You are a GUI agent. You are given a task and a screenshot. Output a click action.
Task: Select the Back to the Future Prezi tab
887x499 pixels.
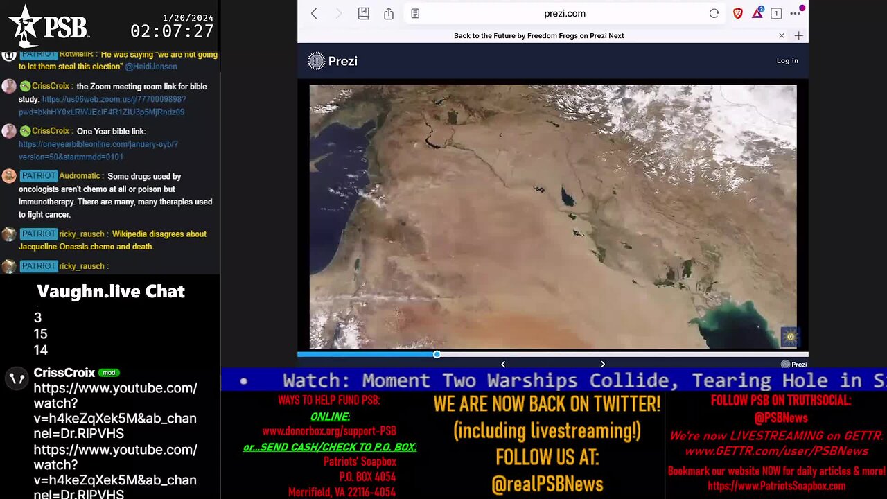tap(539, 35)
